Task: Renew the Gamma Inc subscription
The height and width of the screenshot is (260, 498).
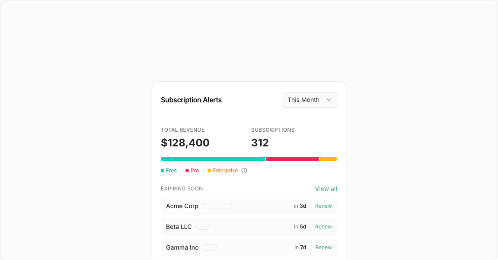Action: click(323, 247)
